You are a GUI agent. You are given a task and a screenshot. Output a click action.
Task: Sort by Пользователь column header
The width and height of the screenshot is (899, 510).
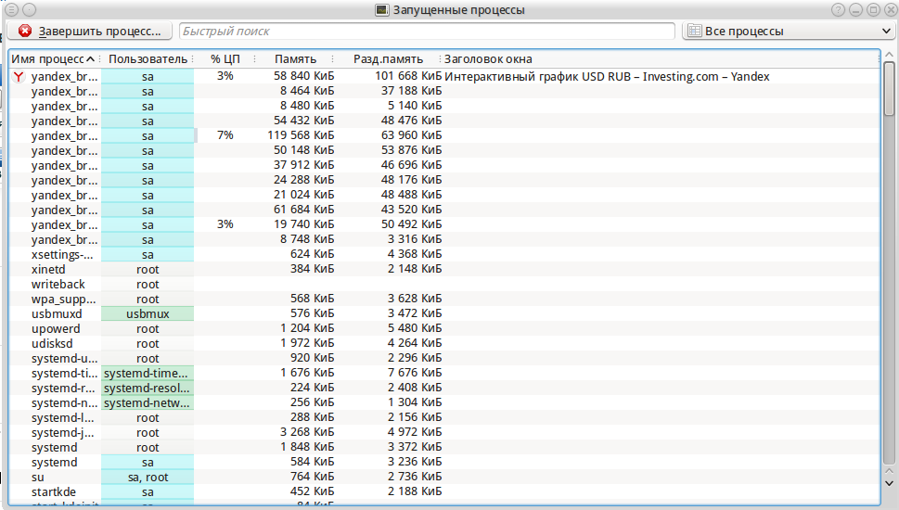coord(148,59)
